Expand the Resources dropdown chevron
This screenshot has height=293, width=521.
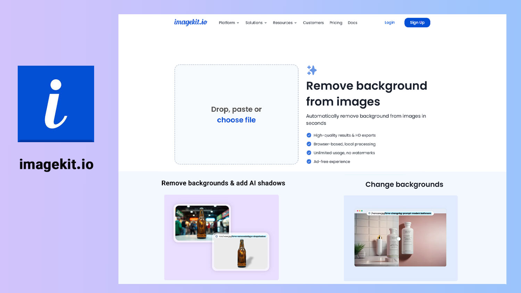[x=296, y=23]
